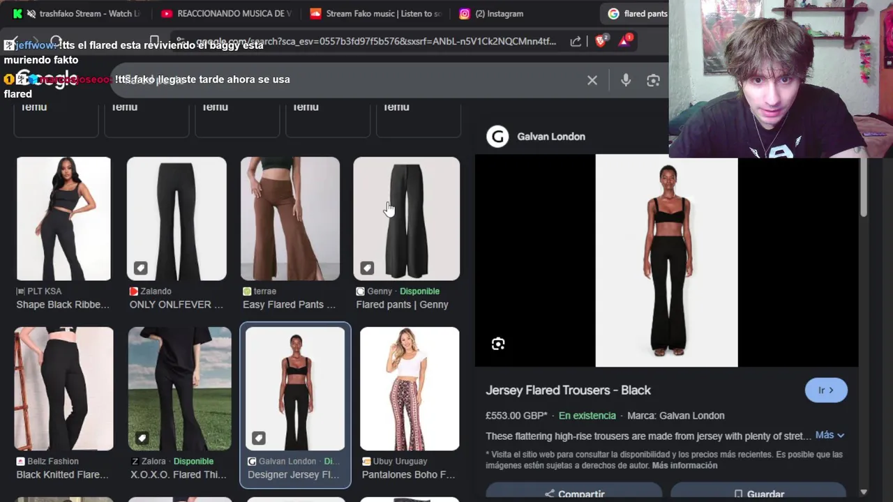Start voice search with the microphone icon
Viewport: 893px width, 502px height.
point(626,80)
